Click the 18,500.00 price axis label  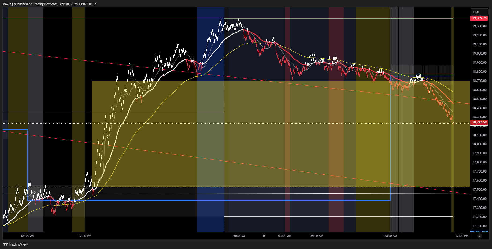pos(479,99)
